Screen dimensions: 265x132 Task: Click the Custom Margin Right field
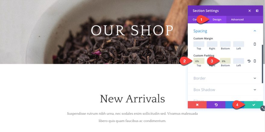tap(212, 44)
